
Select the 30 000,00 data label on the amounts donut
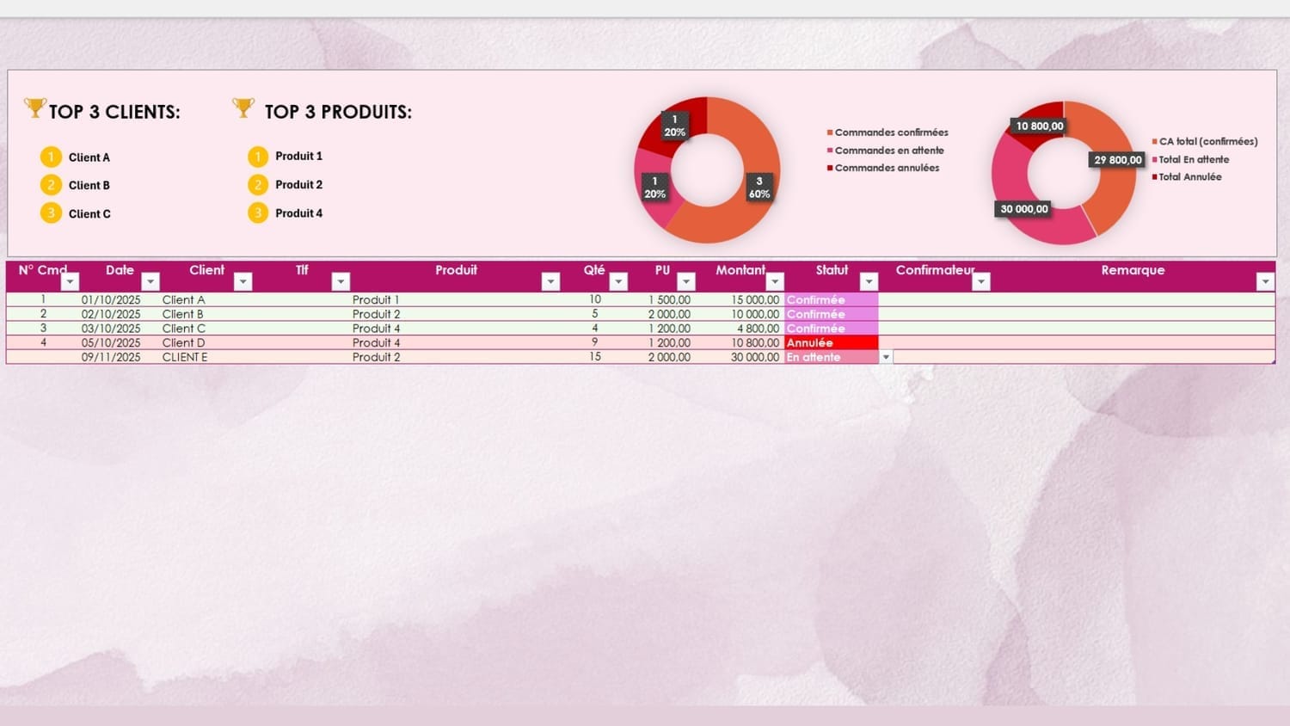tap(1024, 209)
